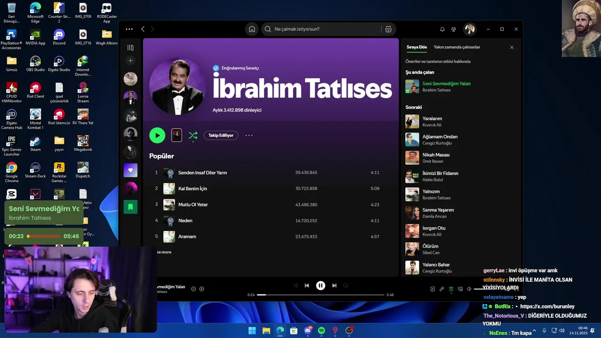Viewport: 601px width, 338px height.
Task: Open the artist pick album thumbnail
Action: pyautogui.click(x=177, y=135)
